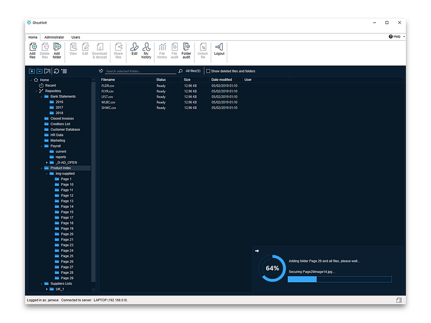Viewport: 431px width, 323px height.
Task: Collapse the Bank Statements folder
Action: click(41, 97)
